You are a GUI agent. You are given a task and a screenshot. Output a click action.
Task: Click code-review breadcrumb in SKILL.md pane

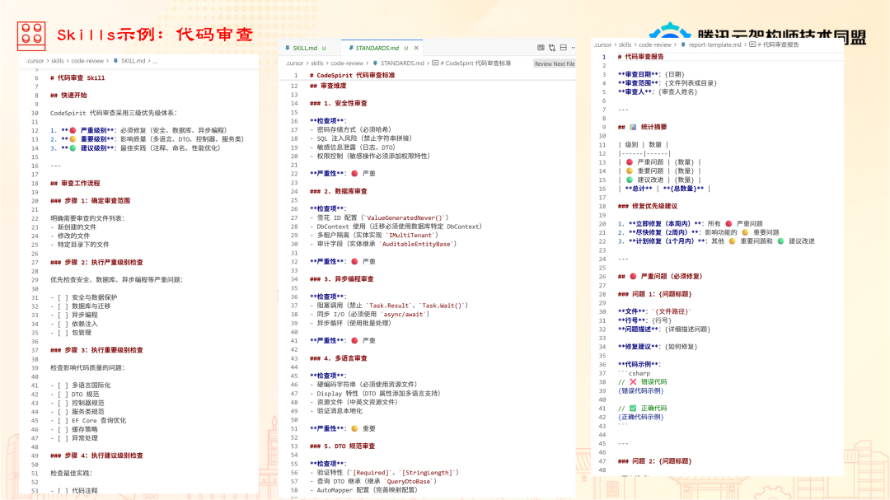click(87, 61)
